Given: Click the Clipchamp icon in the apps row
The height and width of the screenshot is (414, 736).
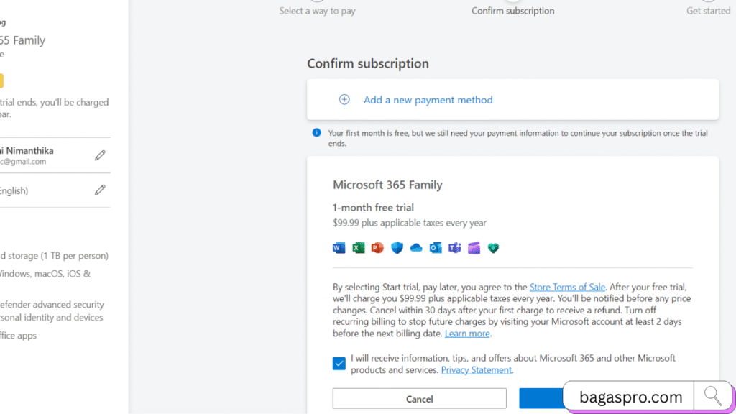Looking at the screenshot, I should (x=474, y=247).
